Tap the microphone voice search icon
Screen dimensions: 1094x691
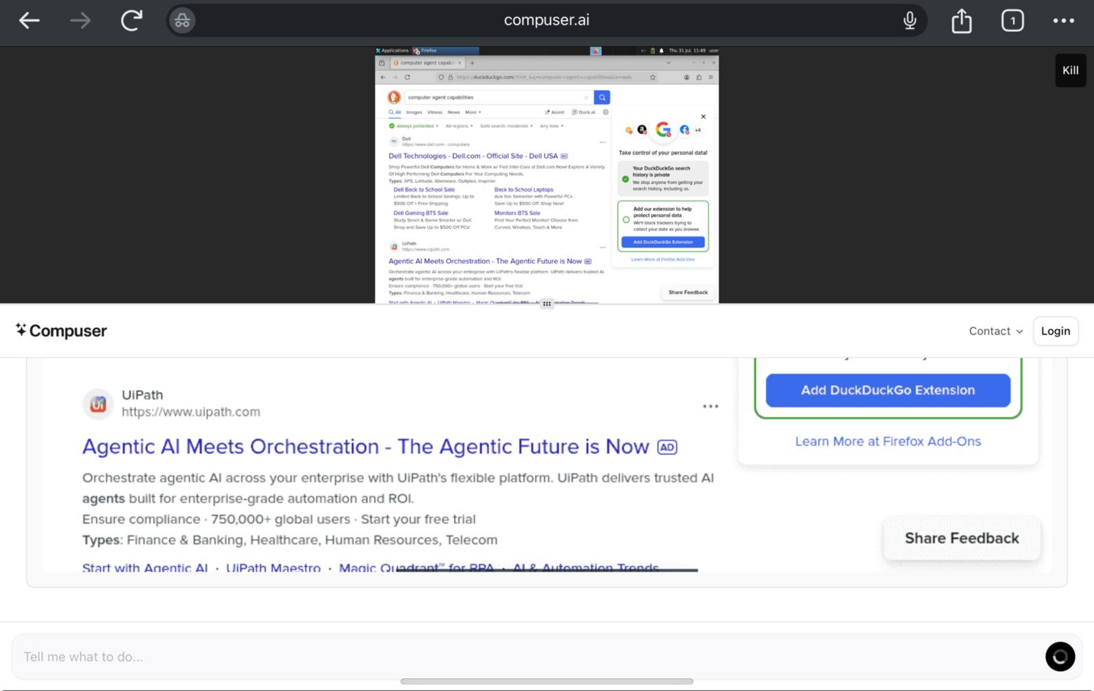pos(910,20)
